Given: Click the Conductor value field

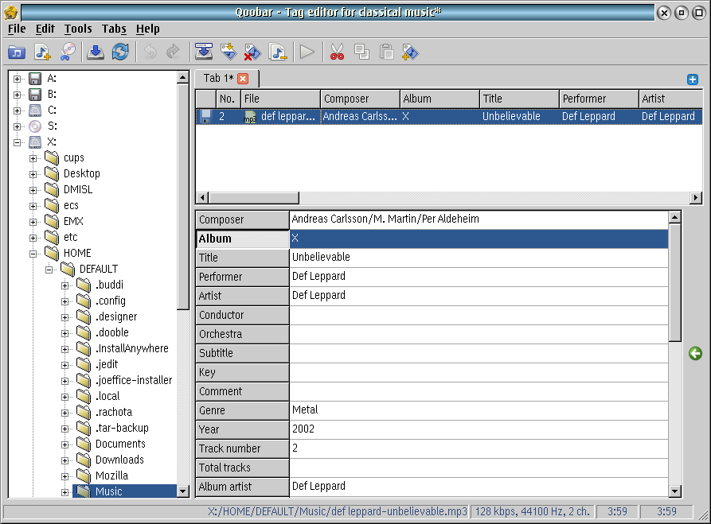Looking at the screenshot, I should pos(478,315).
